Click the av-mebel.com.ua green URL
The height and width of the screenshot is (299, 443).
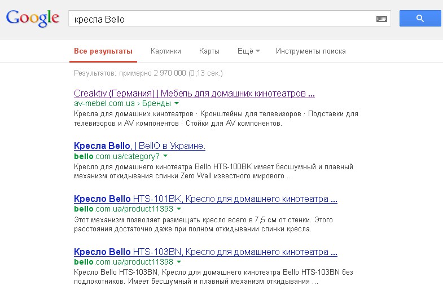coord(122,103)
